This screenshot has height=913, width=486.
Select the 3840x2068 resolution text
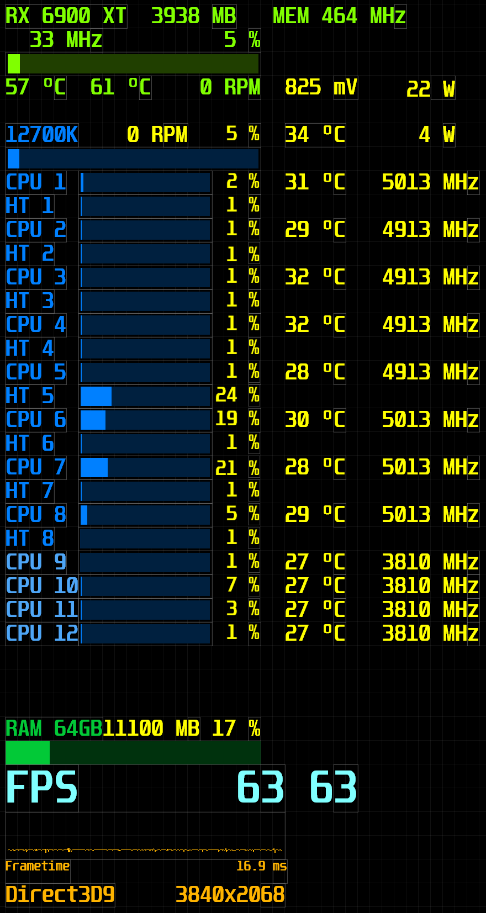coord(230,894)
